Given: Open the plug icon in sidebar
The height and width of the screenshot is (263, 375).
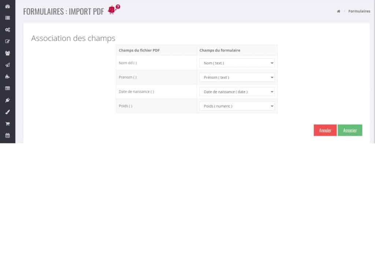Looking at the screenshot, I should click(8, 100).
